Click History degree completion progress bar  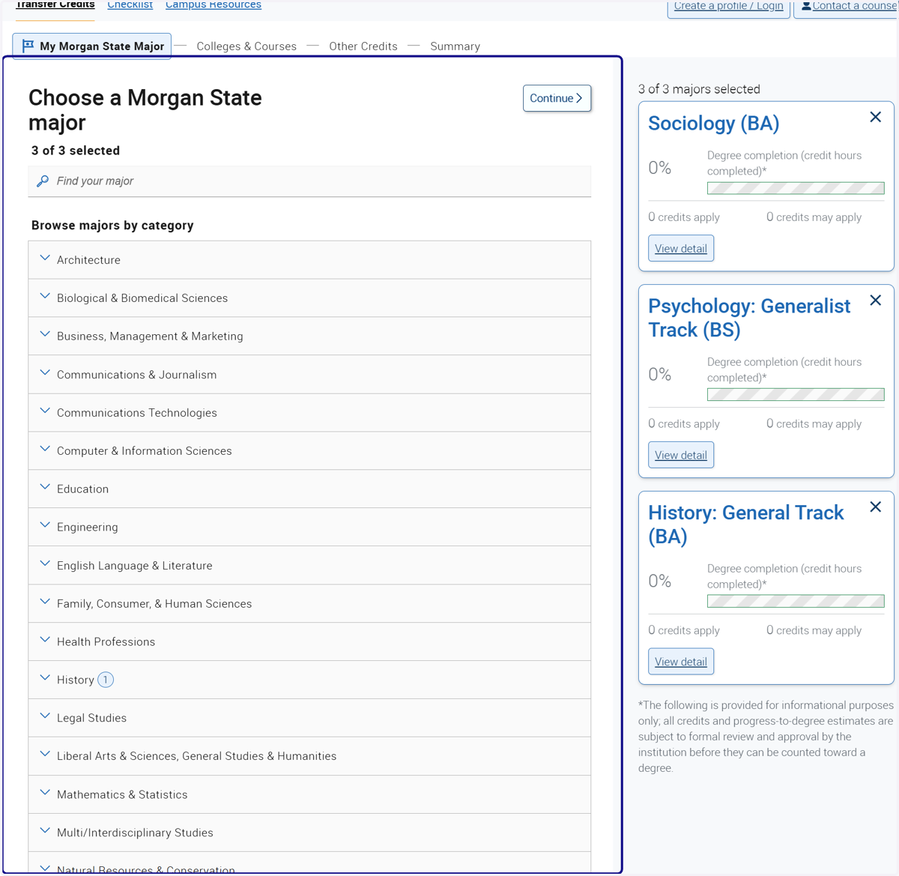click(x=796, y=601)
